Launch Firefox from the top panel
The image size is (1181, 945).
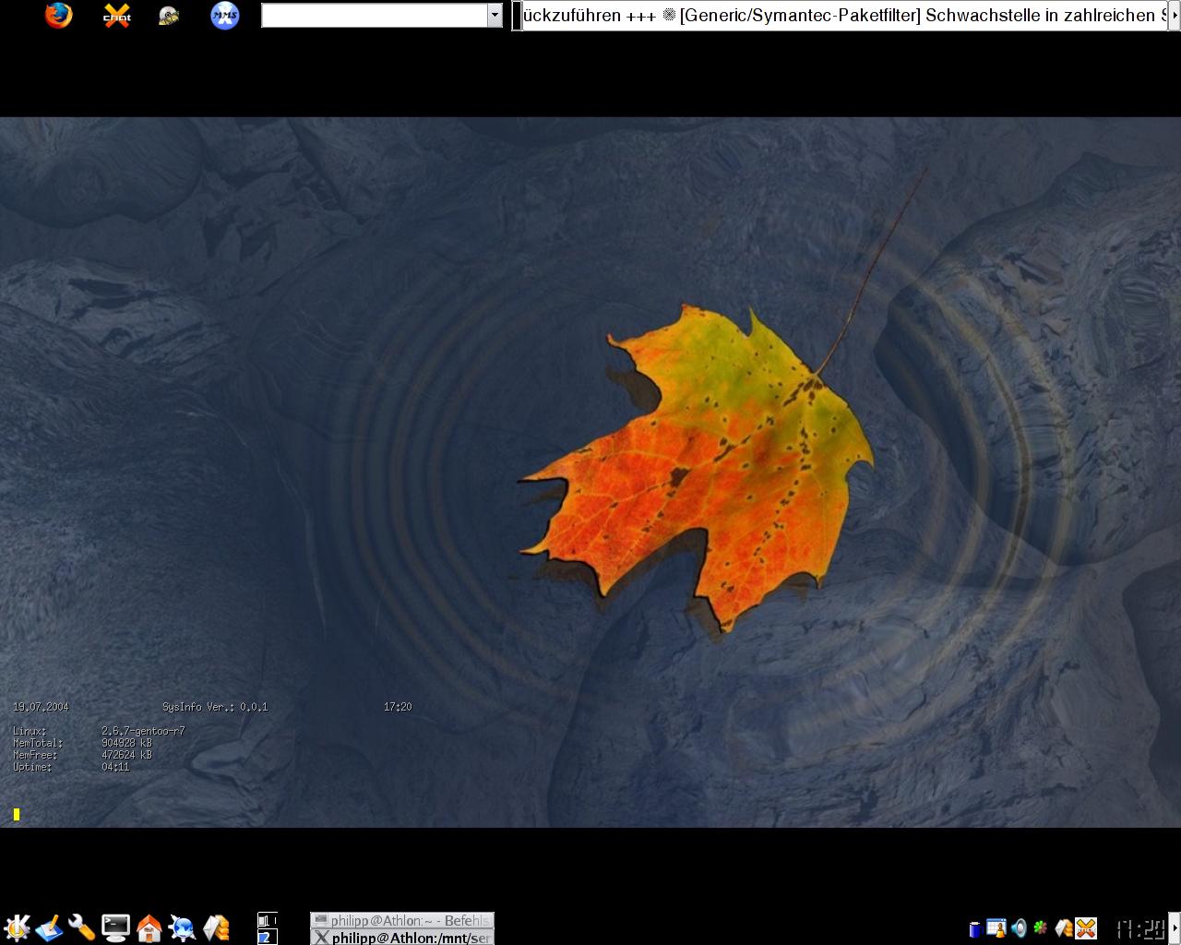point(58,16)
